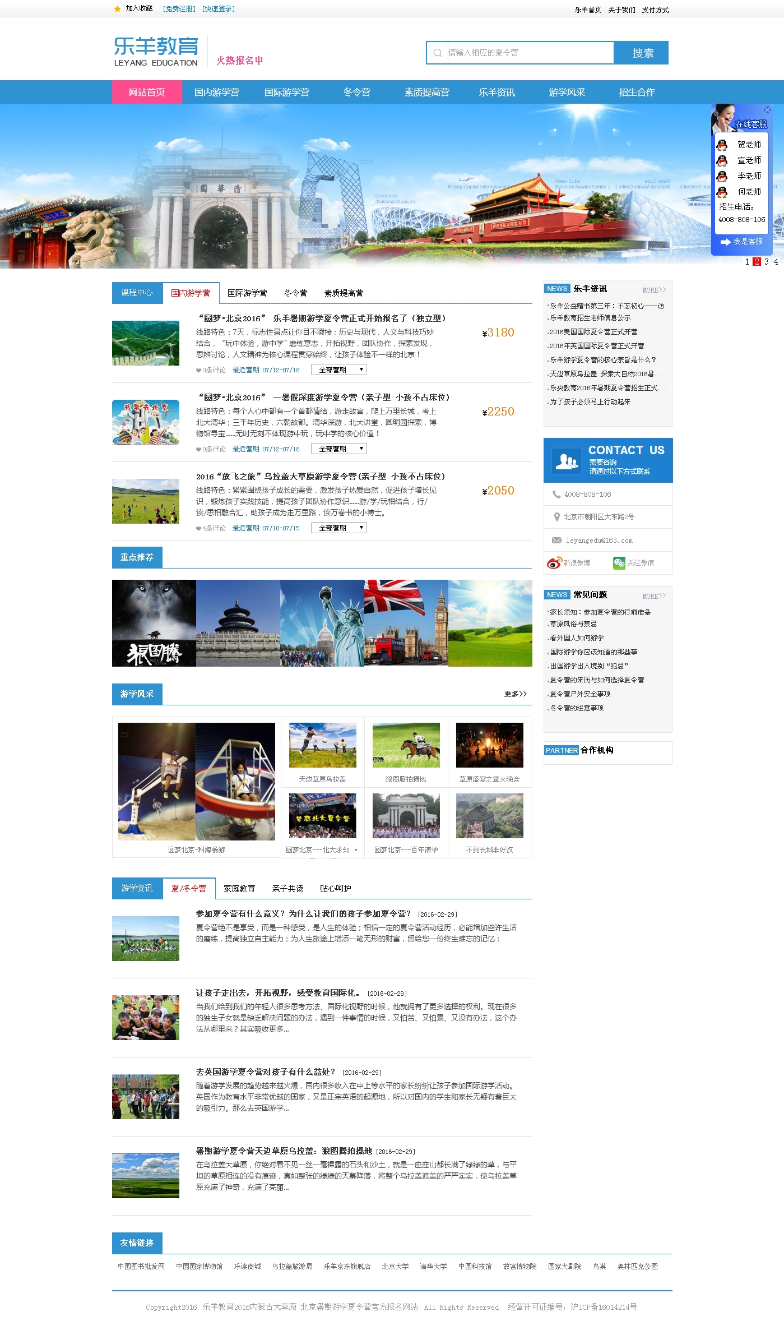Switch to 冬令营 course tab
The height and width of the screenshot is (1321, 784).
(295, 293)
